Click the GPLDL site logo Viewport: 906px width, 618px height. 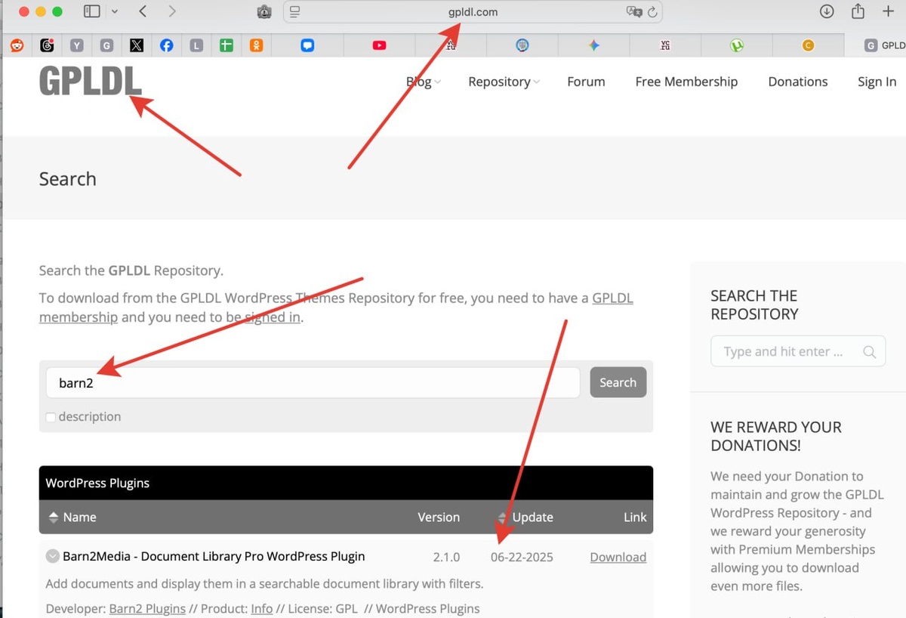90,82
